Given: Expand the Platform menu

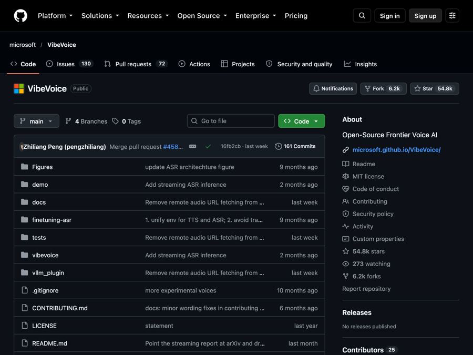Looking at the screenshot, I should point(55,16).
